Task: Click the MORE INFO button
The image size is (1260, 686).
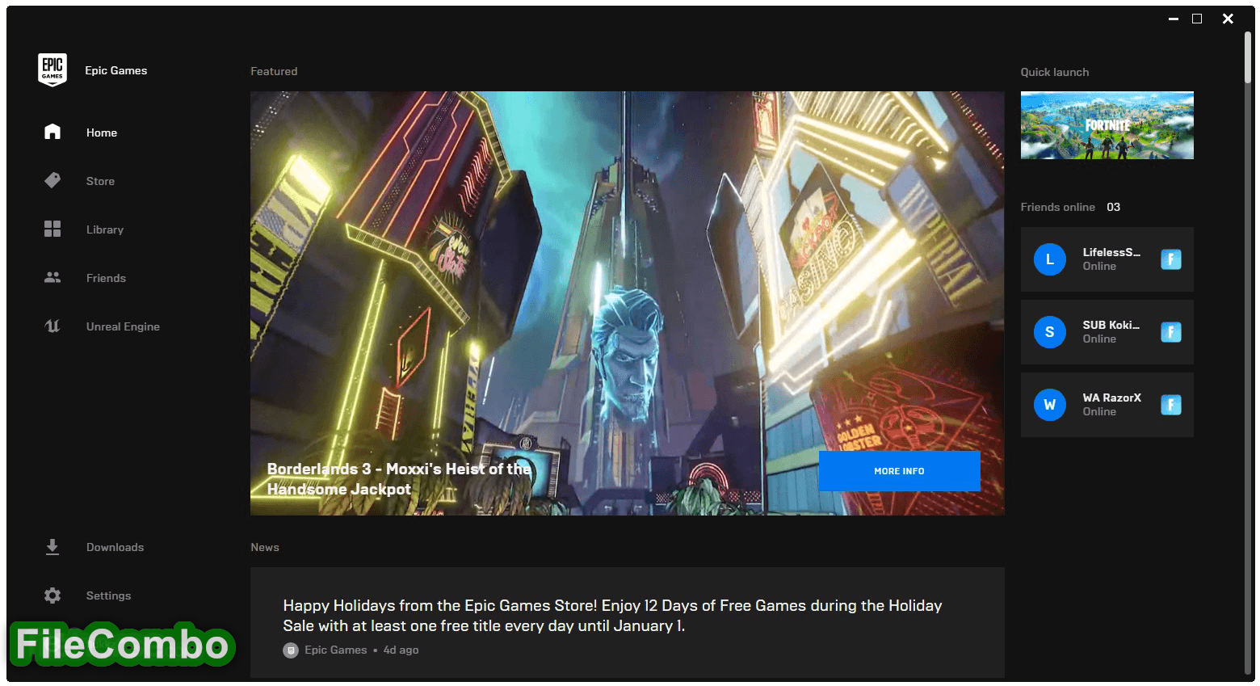Action: pyautogui.click(x=899, y=471)
